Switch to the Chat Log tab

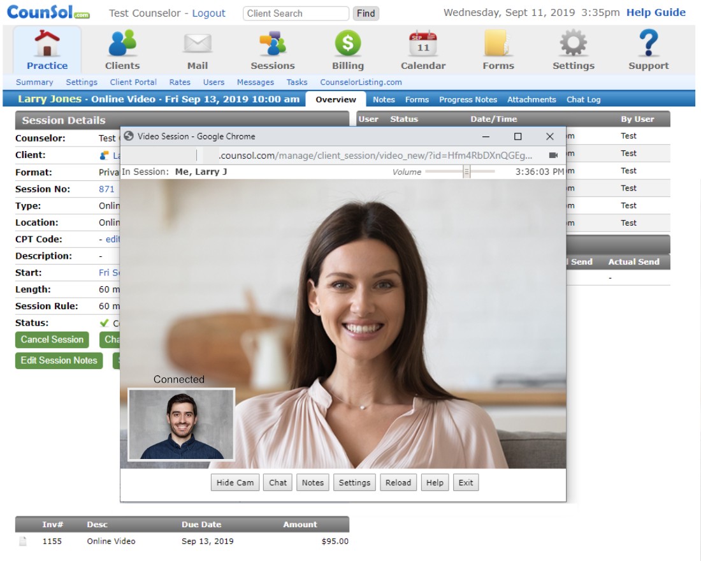tap(583, 99)
